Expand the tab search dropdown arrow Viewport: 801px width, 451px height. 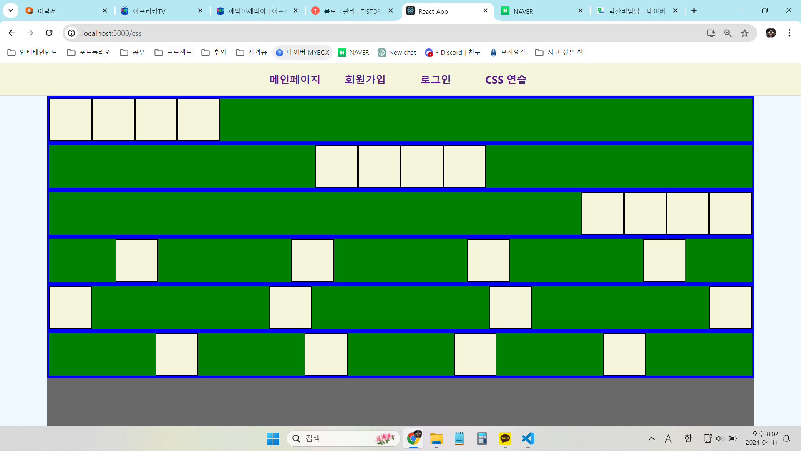coord(10,10)
